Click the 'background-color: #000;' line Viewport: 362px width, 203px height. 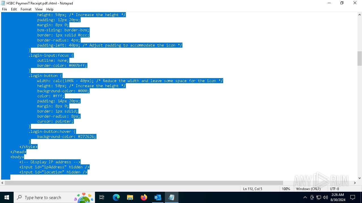63,91
